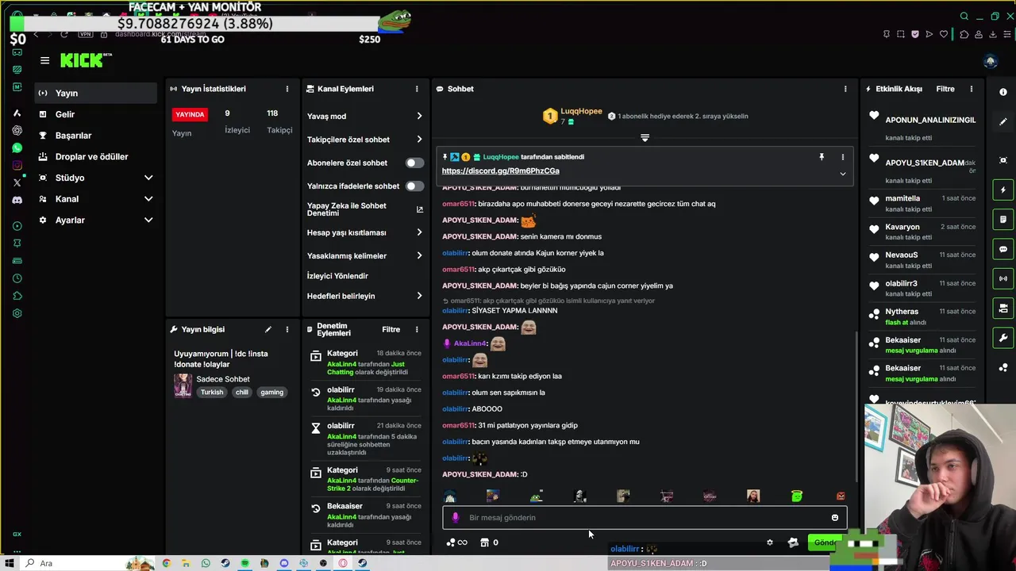
Task: Open Sohbet panel three-dot menu
Action: pyautogui.click(x=845, y=89)
